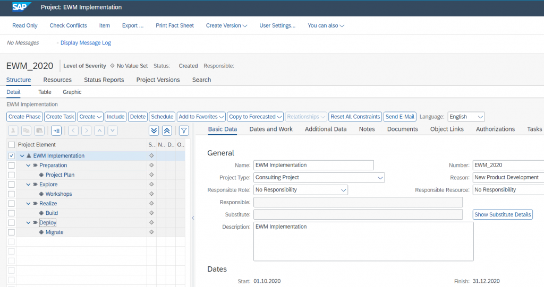Click the task icon beside Migrate
544x287 pixels.
pyautogui.click(x=41, y=232)
